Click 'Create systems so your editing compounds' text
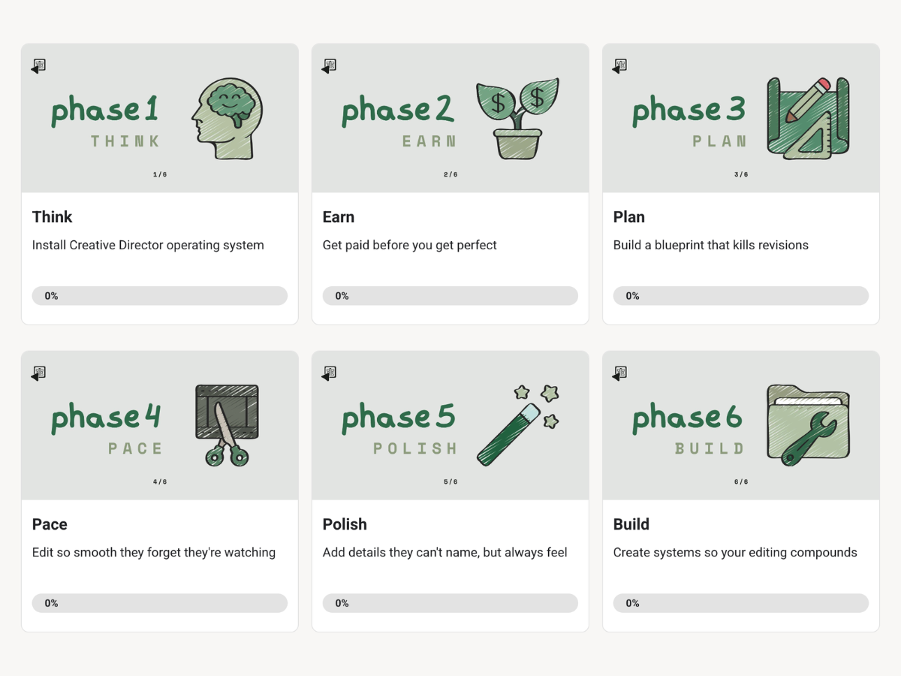This screenshot has height=676, width=901. (x=735, y=552)
